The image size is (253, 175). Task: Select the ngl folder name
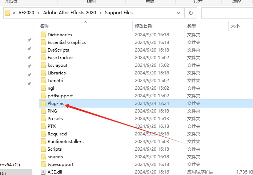click(51, 88)
